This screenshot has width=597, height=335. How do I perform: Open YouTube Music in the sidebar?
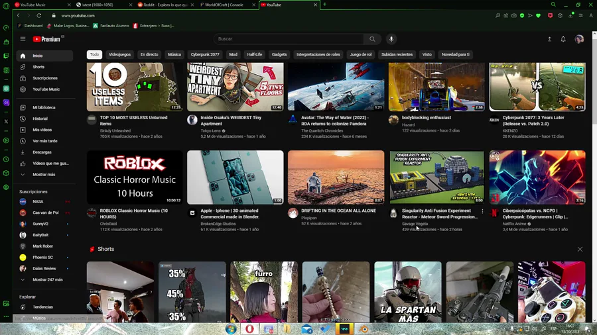pyautogui.click(x=44, y=89)
